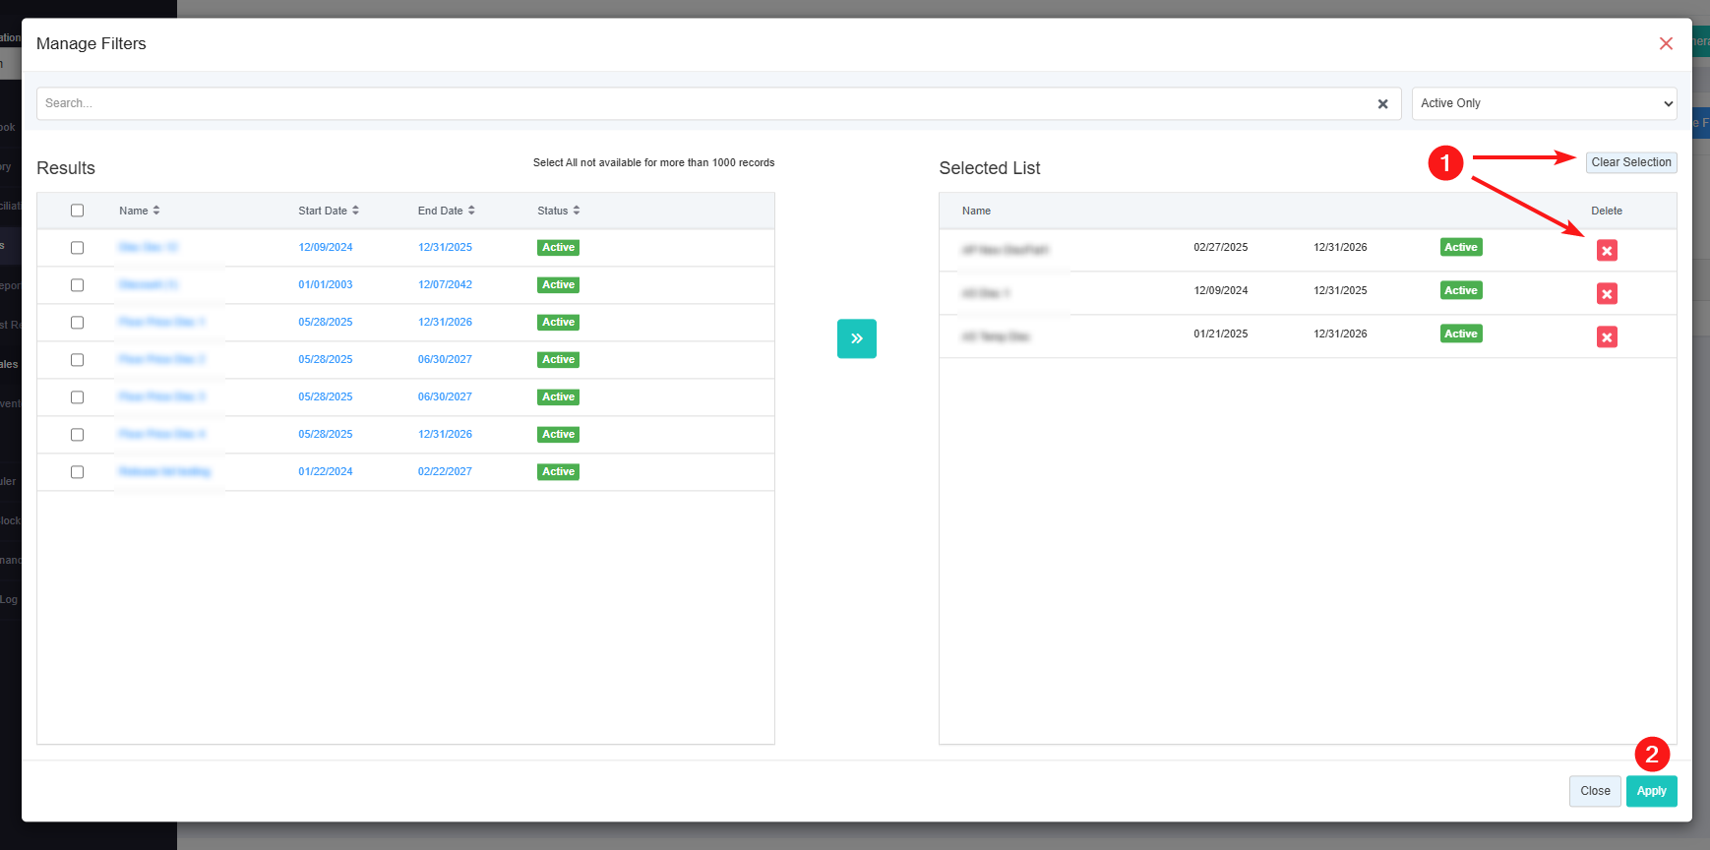Sort results by Name column arrows

pyautogui.click(x=155, y=211)
